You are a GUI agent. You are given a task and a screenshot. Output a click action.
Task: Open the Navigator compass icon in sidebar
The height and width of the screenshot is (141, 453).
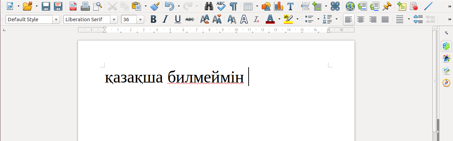(446, 83)
